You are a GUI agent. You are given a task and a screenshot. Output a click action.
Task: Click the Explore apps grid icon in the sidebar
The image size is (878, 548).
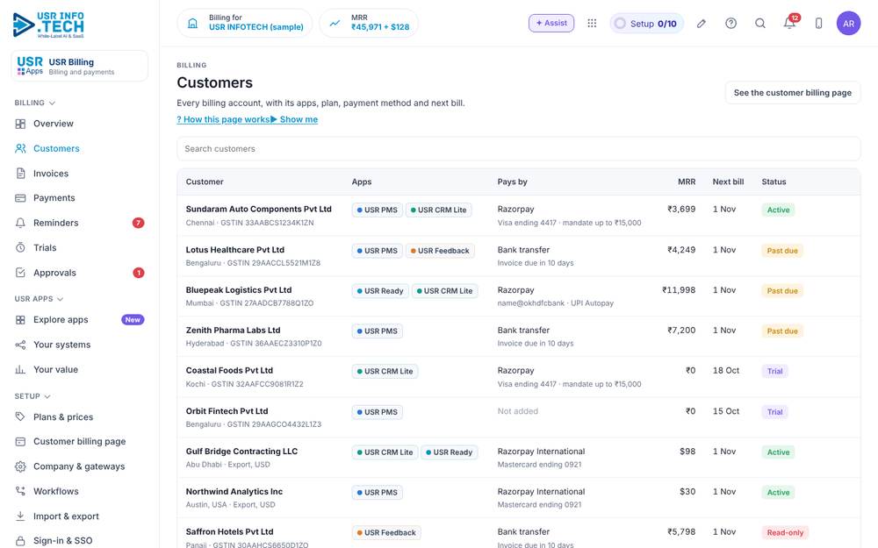click(20, 320)
